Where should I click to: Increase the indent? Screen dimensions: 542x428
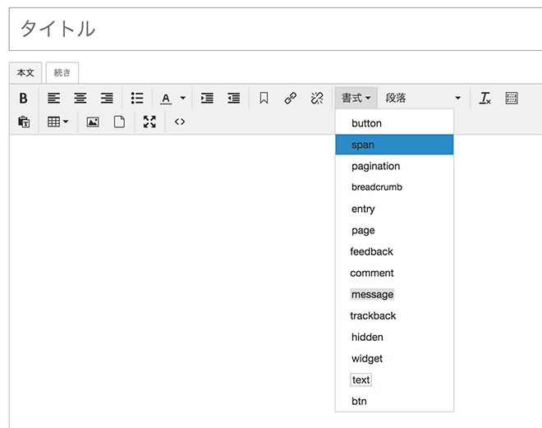point(207,98)
